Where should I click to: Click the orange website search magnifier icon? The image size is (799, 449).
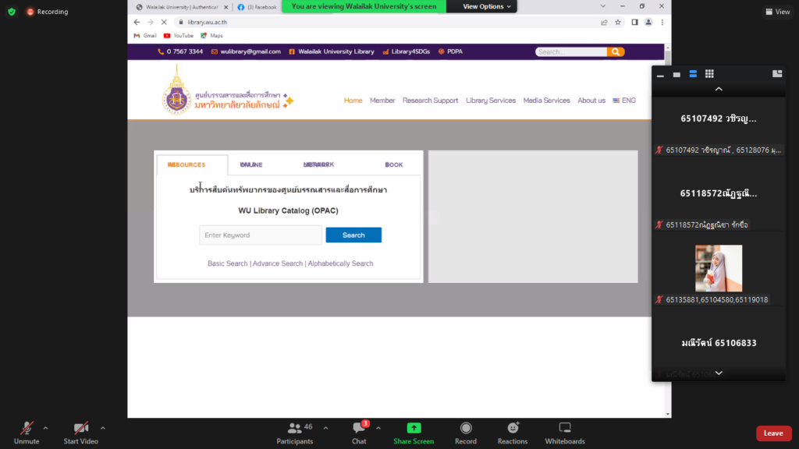tap(616, 52)
